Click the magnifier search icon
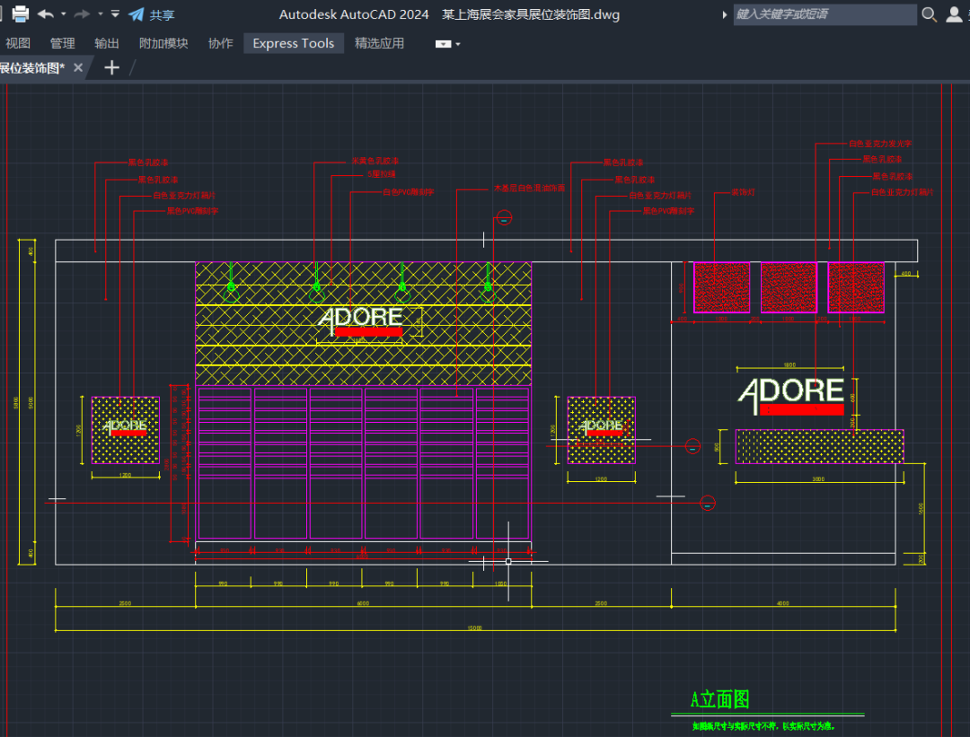Screen dimensions: 970x737 (x=929, y=14)
